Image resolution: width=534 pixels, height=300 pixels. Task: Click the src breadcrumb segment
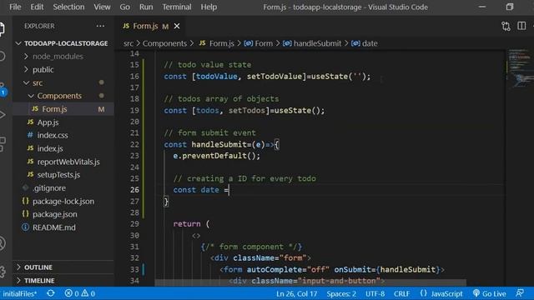tap(128, 43)
